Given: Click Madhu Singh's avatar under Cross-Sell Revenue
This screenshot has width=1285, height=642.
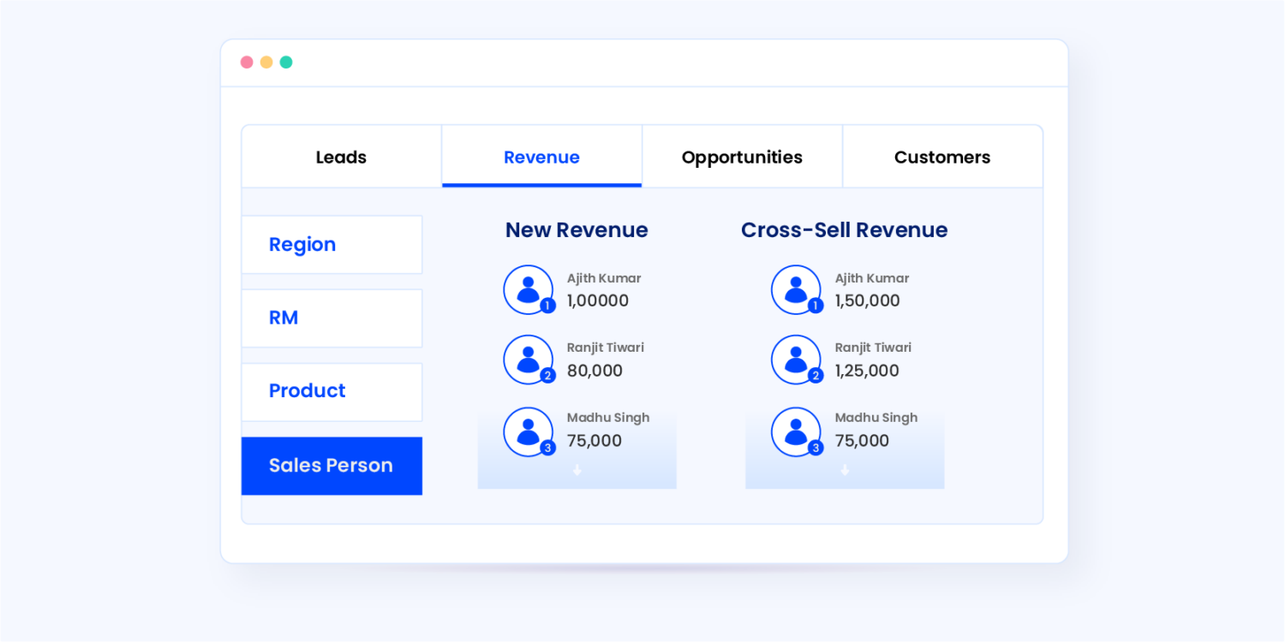Looking at the screenshot, I should [x=797, y=431].
